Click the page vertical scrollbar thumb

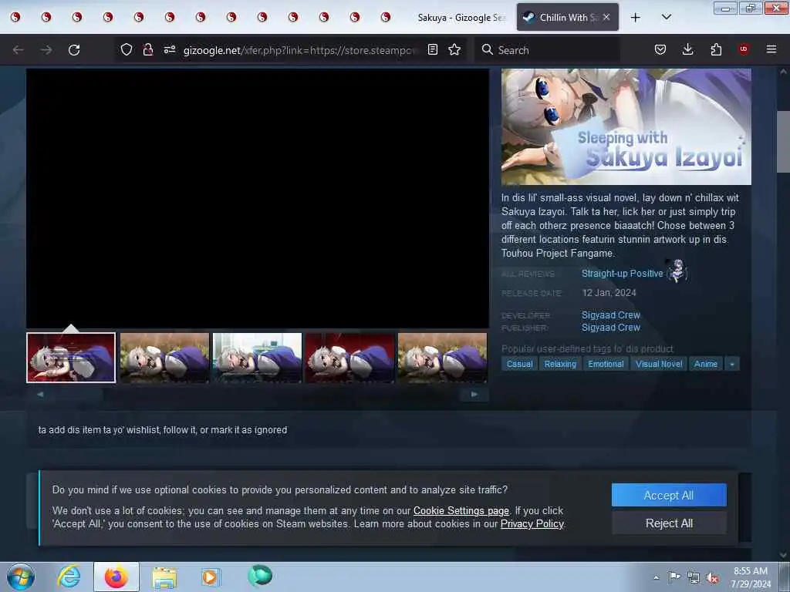point(783,142)
